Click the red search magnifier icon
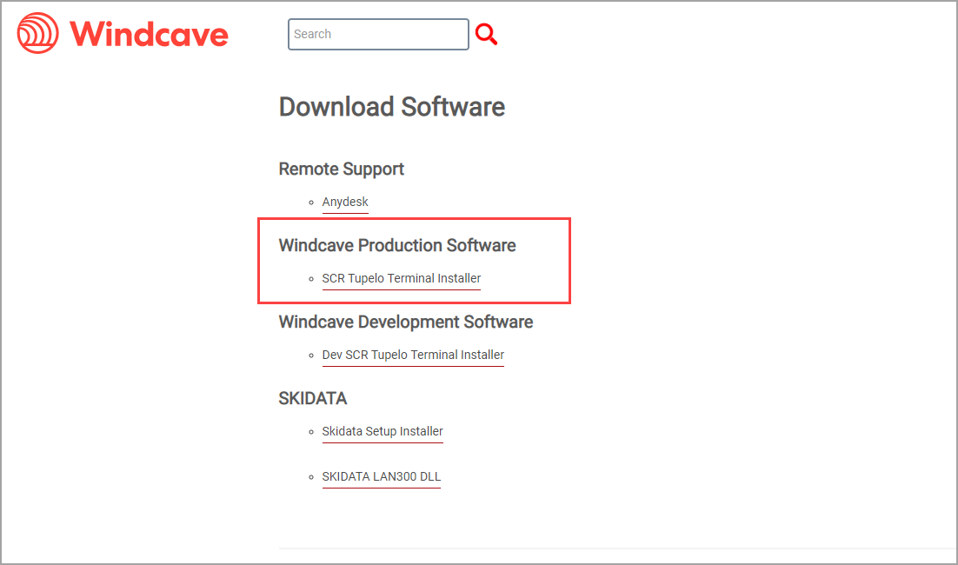This screenshot has width=958, height=565. tap(486, 34)
